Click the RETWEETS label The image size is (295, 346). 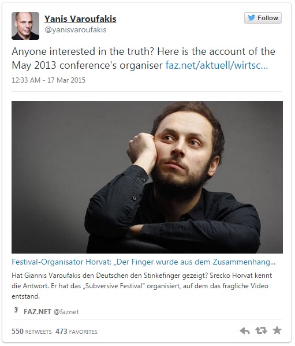(x=38, y=332)
